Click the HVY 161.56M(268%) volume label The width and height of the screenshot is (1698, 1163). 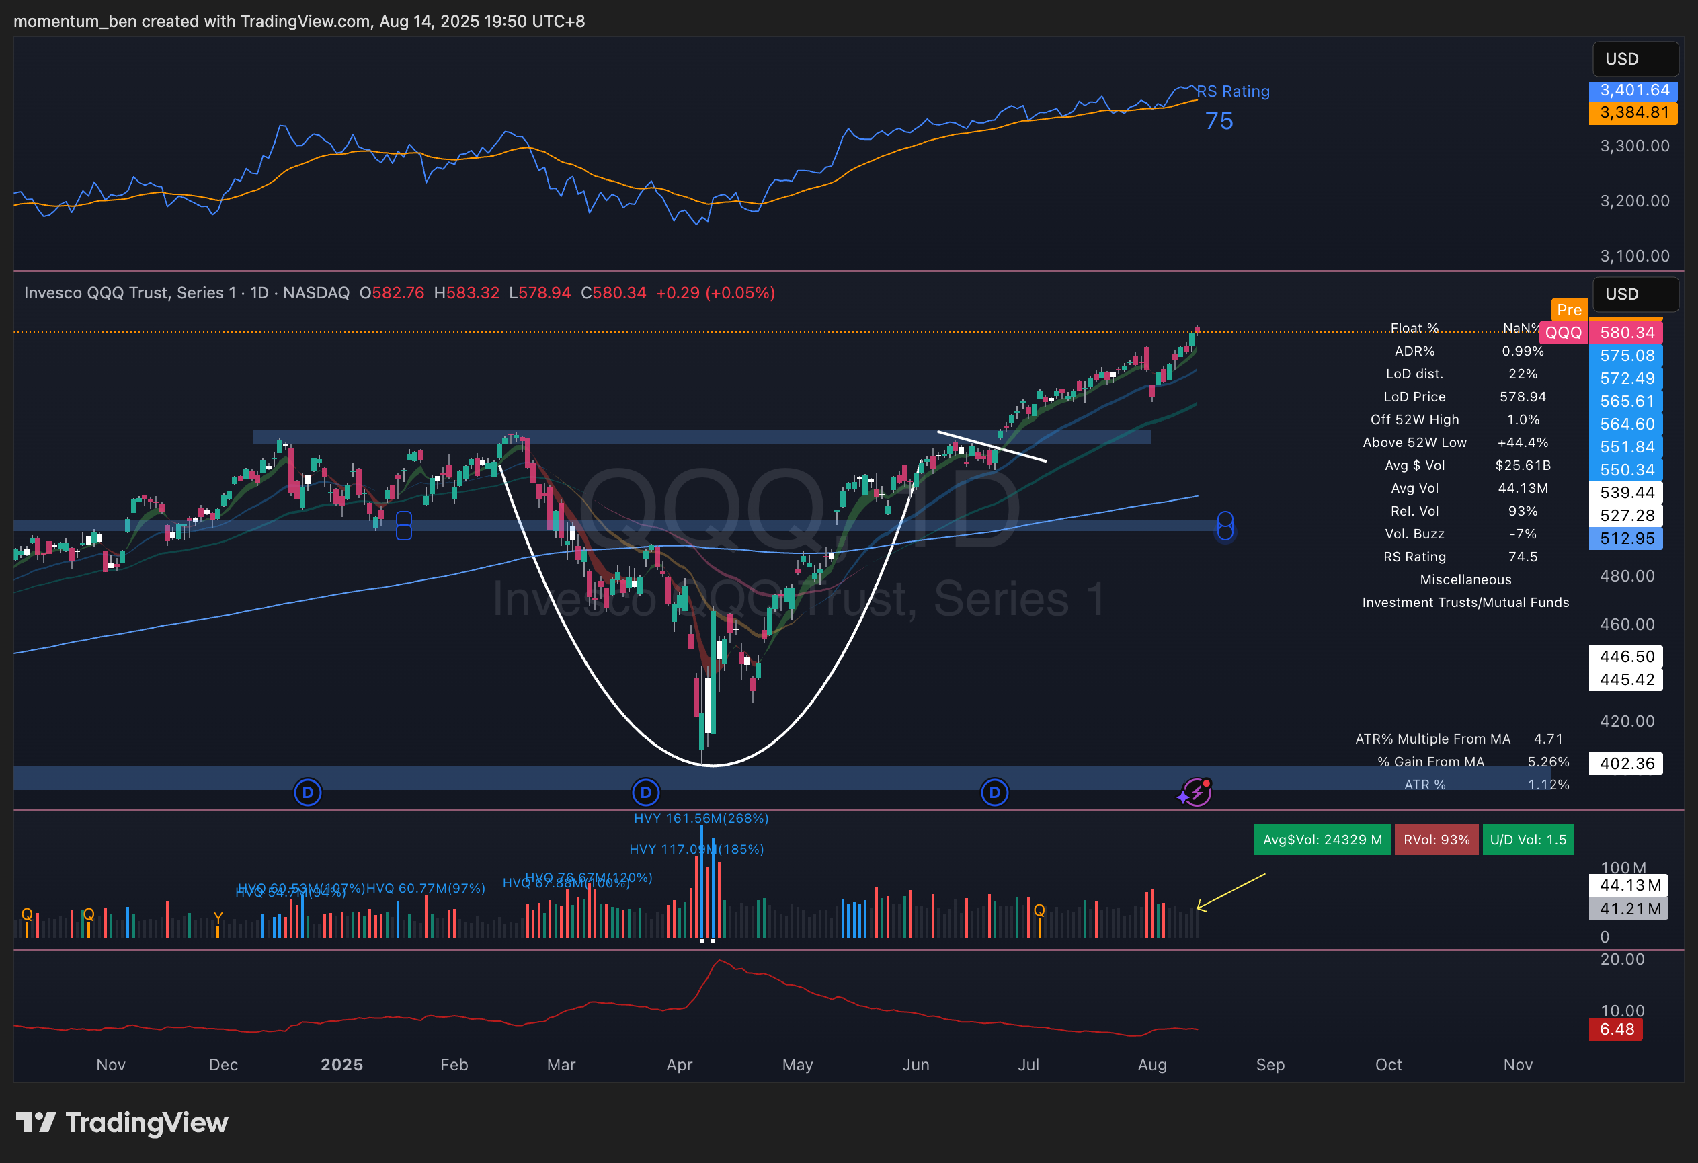coord(700,818)
